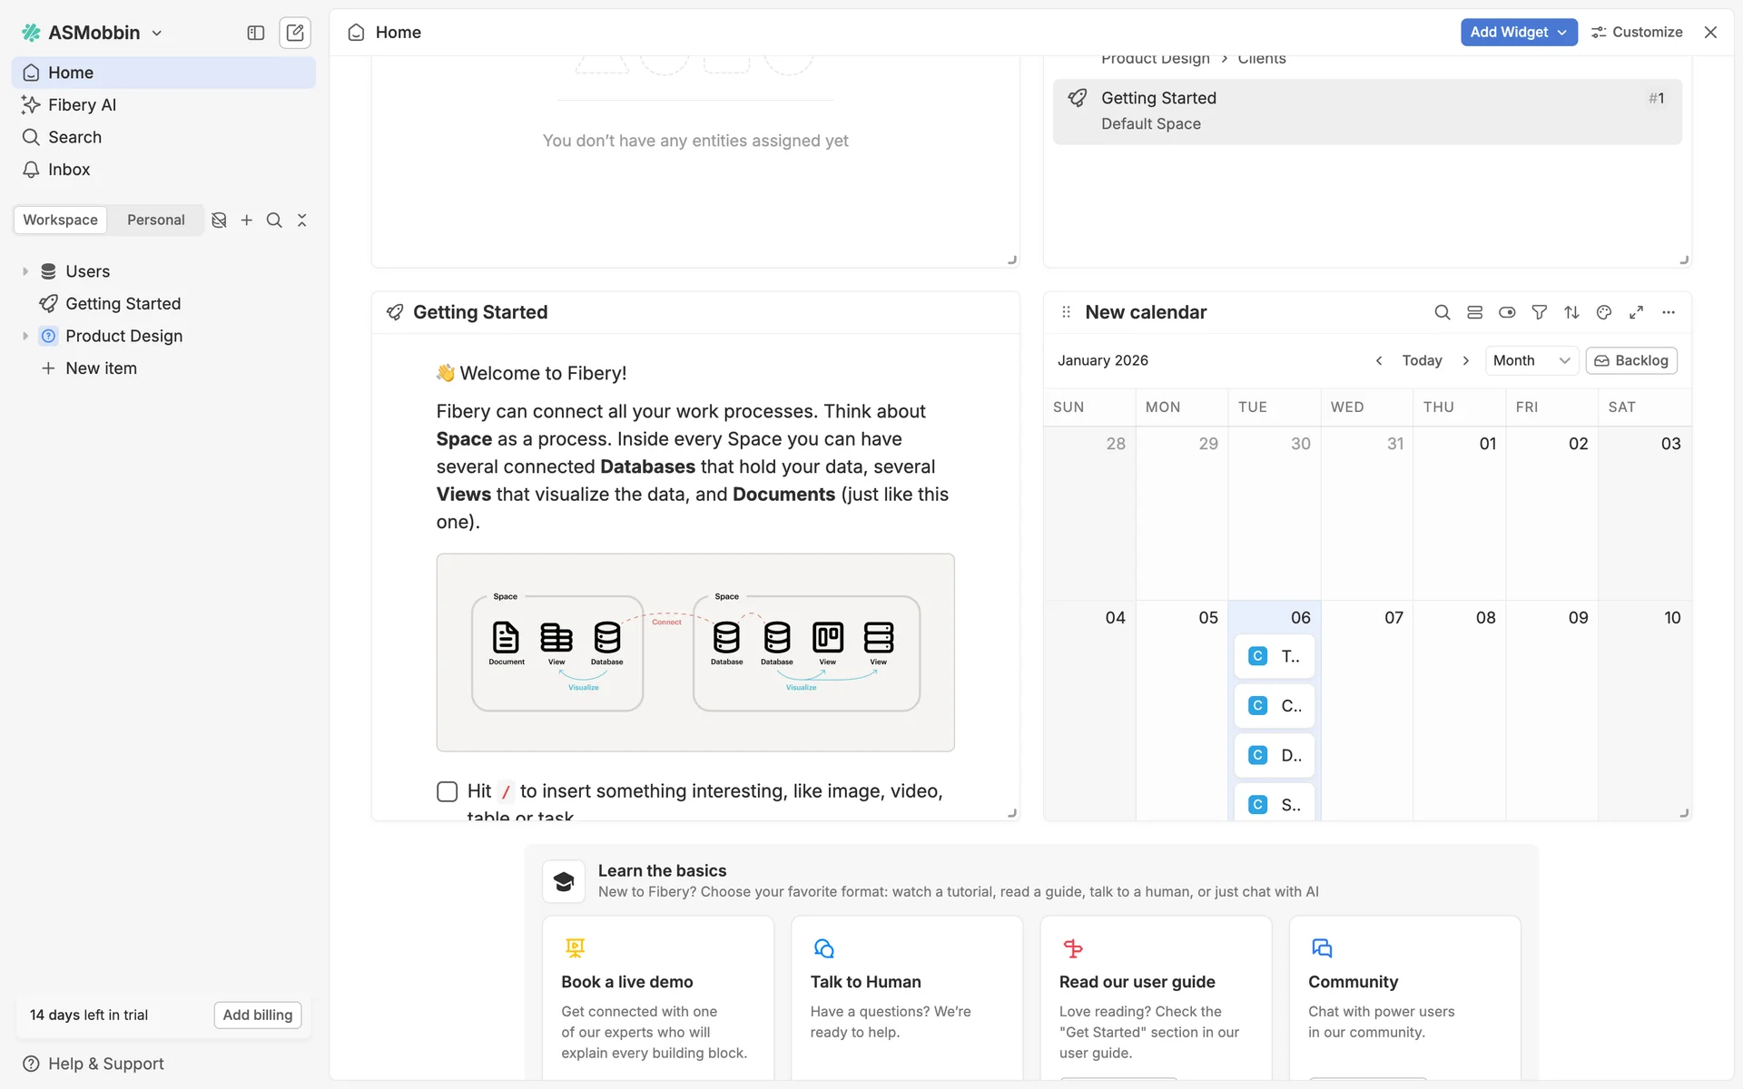1743x1089 pixels.
Task: Toggle hidden items icon in sidebar
Action: pos(219,220)
